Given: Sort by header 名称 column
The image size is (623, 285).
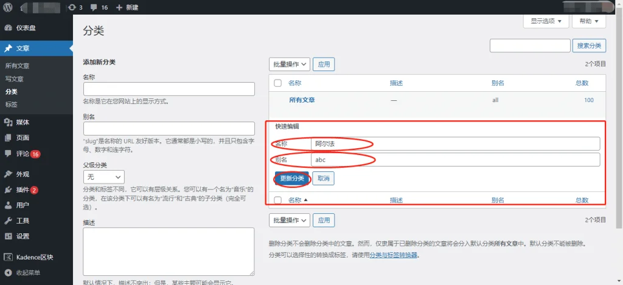Looking at the screenshot, I should click(295, 83).
